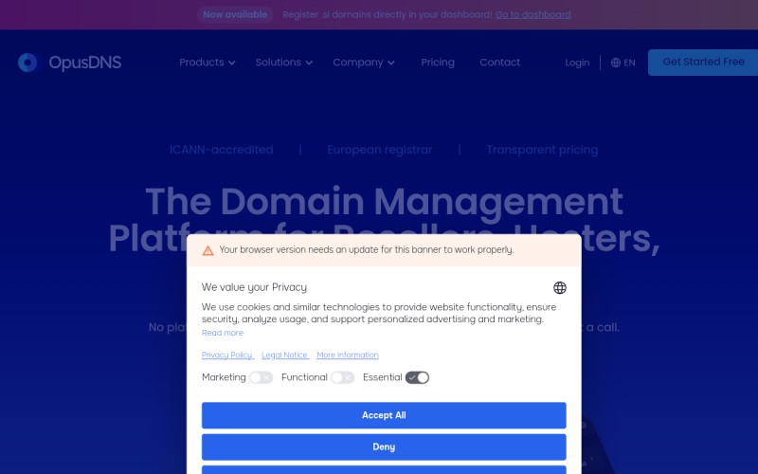Click the browser update warning message
The height and width of the screenshot is (474, 758).
pos(367,250)
